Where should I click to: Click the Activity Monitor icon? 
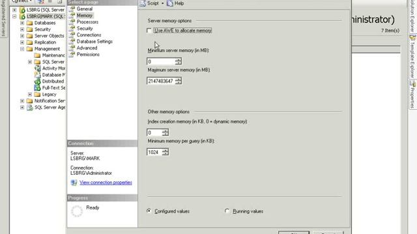point(38,68)
